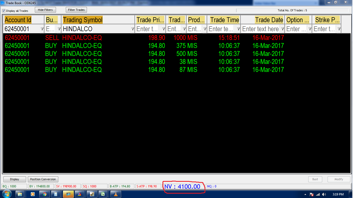Screen dimensions: 356x198
Task: Show hidden system tray icons arrow
Action: [x=305, y=194]
